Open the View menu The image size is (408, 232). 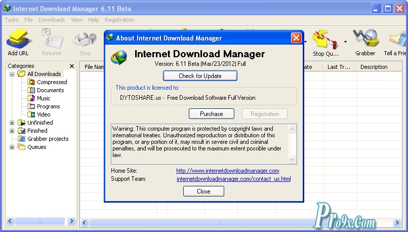[76, 20]
